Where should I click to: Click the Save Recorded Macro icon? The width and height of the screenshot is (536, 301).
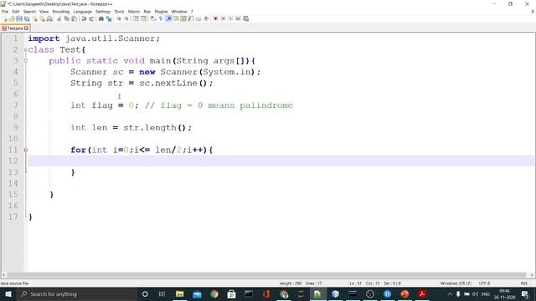coord(245,18)
